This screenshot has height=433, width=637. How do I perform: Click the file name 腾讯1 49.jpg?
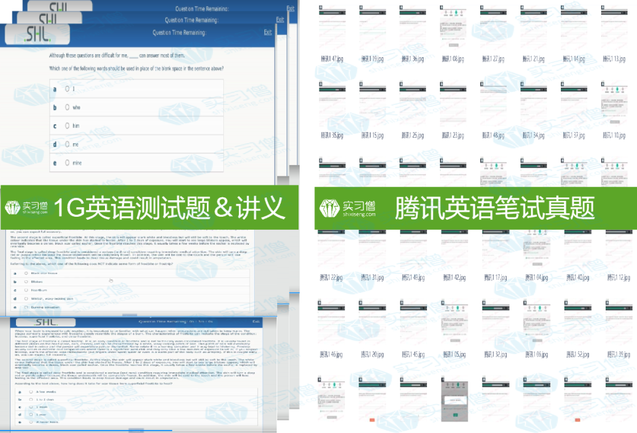coord(413,277)
